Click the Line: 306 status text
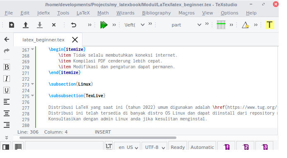 click(x=28, y=132)
